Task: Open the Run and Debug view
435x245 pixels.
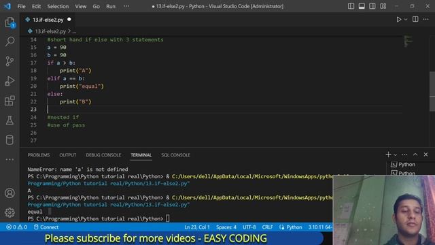Action: pyautogui.click(x=10, y=81)
